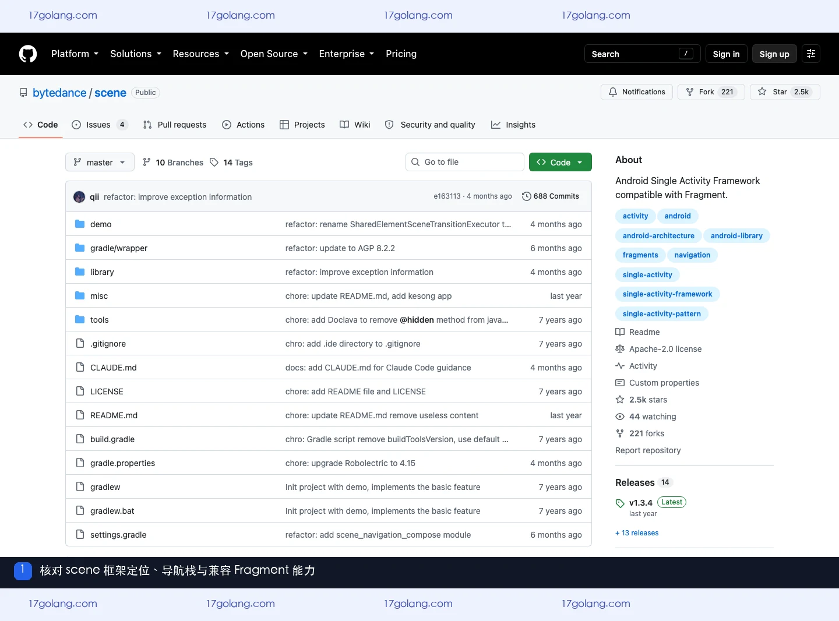Image resolution: width=839 pixels, height=621 pixels.
Task: Click the Notifications bell button
Action: point(637,92)
